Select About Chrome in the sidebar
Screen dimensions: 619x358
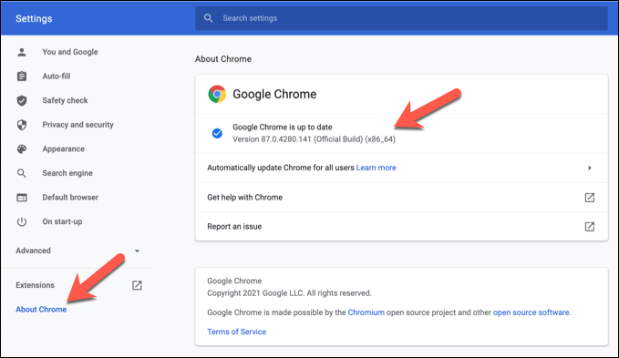41,310
